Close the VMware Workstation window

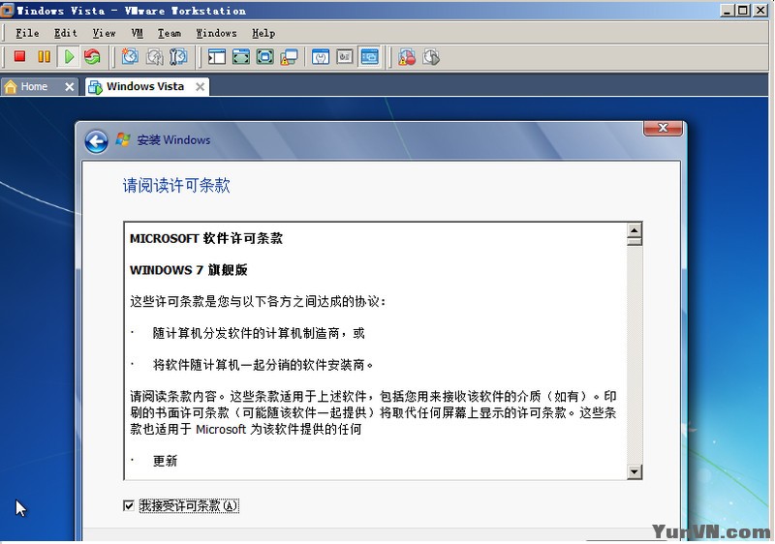pos(760,11)
